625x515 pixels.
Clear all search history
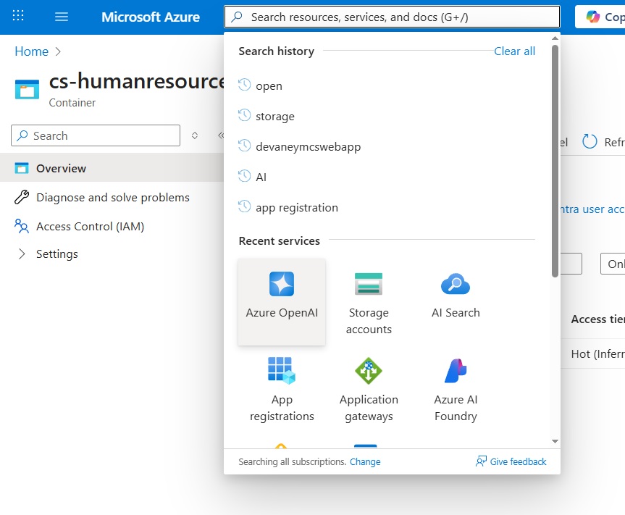tap(514, 51)
